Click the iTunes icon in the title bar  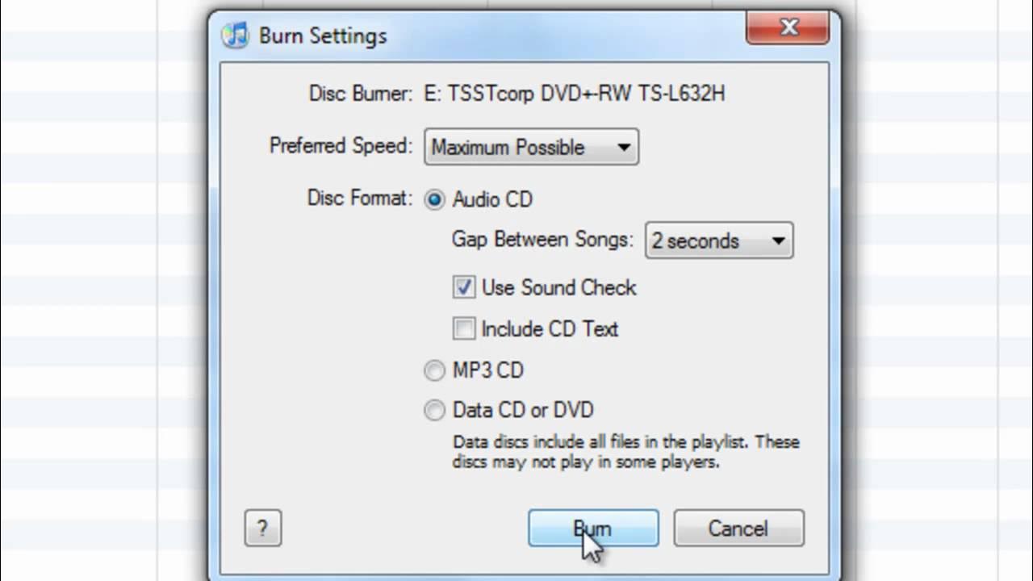tap(236, 36)
